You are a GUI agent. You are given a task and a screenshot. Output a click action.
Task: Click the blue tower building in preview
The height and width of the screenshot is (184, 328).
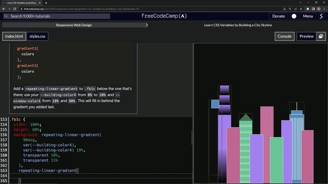pyautogui.click(x=297, y=147)
